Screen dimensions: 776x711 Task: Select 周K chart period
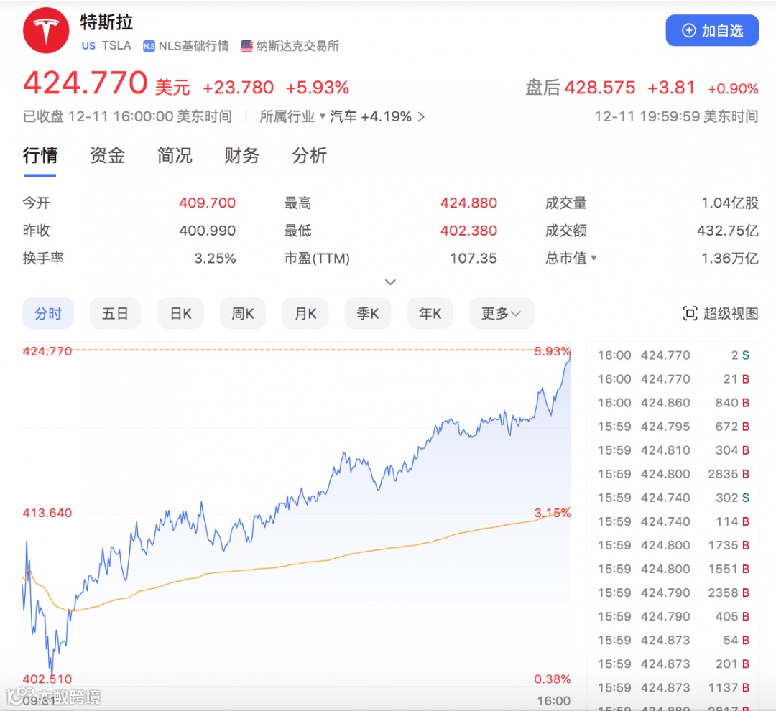coord(243,313)
